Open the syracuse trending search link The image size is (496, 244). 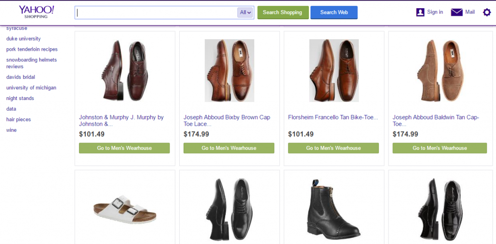pyautogui.click(x=17, y=28)
